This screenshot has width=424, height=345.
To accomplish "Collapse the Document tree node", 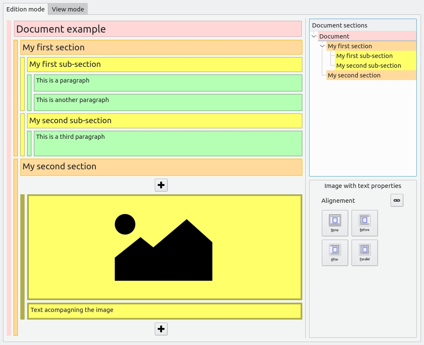I will click(x=314, y=36).
